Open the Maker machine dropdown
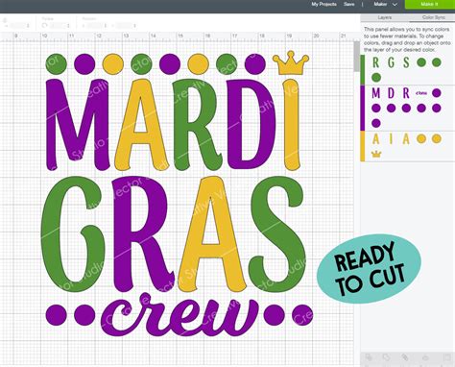Image resolution: width=455 pixels, height=367 pixels. 385,4
